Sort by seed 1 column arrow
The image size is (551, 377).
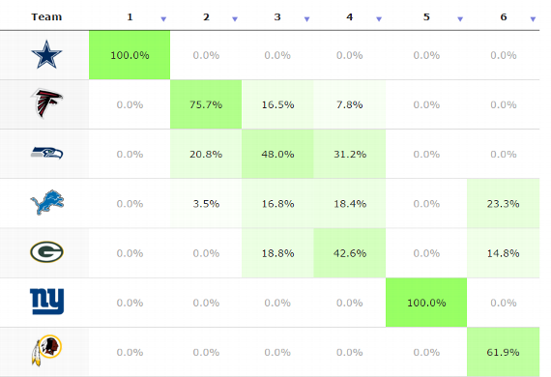(x=163, y=19)
